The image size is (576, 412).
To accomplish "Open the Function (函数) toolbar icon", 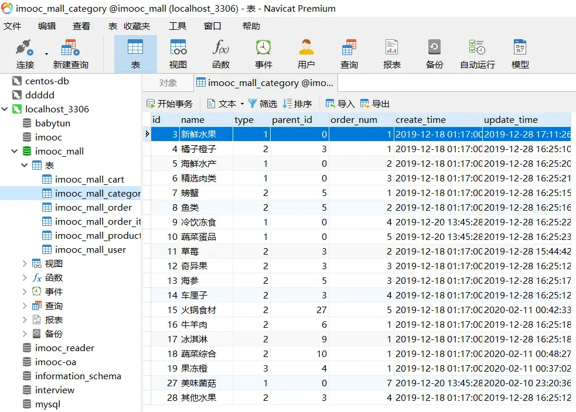I will (221, 53).
